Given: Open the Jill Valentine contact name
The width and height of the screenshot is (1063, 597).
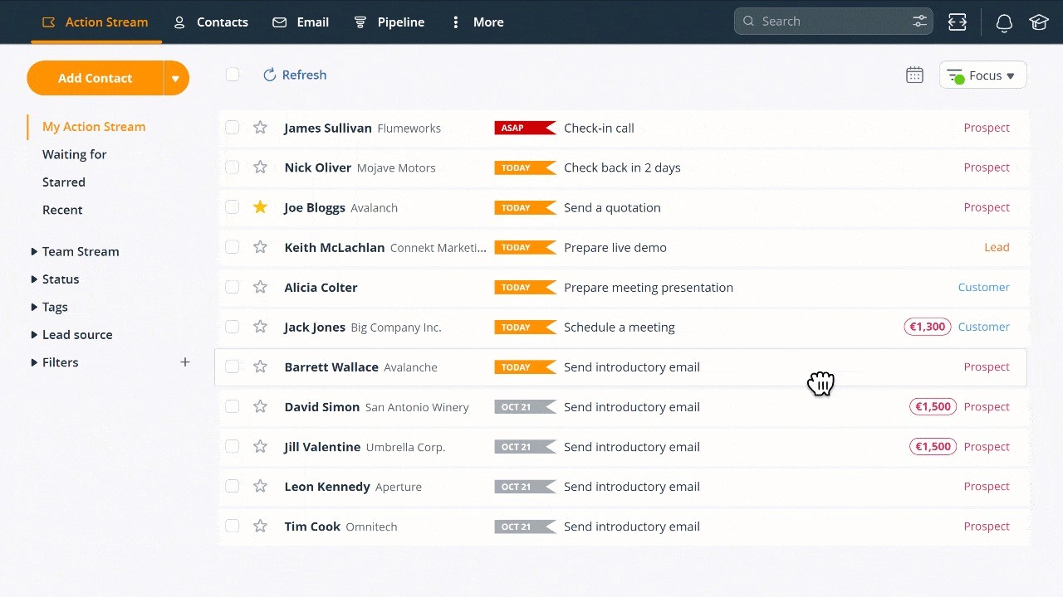Looking at the screenshot, I should click(x=322, y=446).
